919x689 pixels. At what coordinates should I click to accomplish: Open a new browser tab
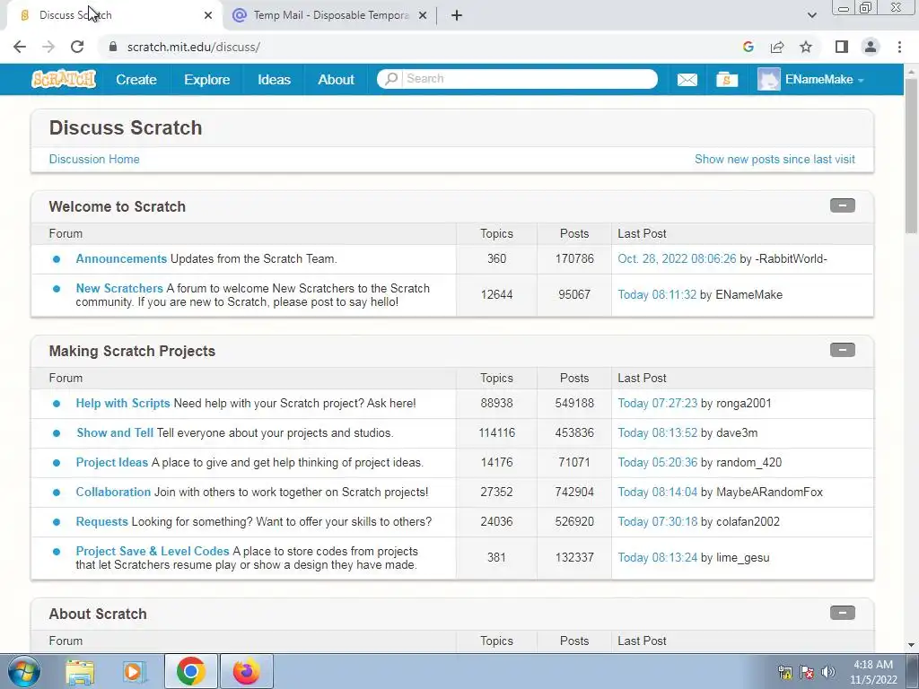pyautogui.click(x=457, y=16)
